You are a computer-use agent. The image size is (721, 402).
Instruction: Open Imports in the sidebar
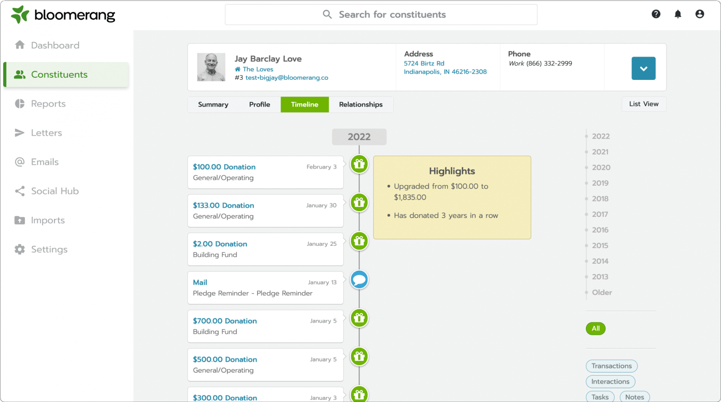pyautogui.click(x=66, y=220)
